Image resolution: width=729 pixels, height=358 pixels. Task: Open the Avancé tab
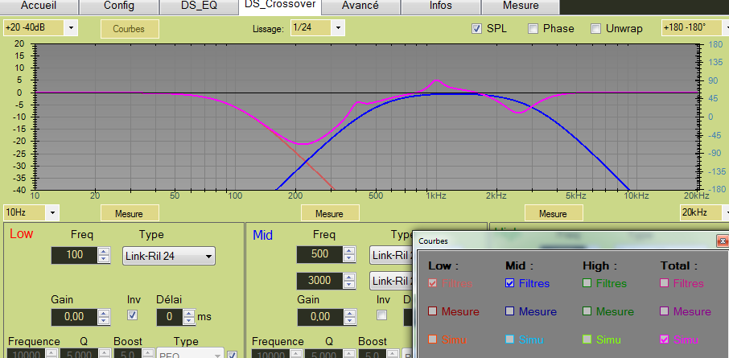click(360, 6)
